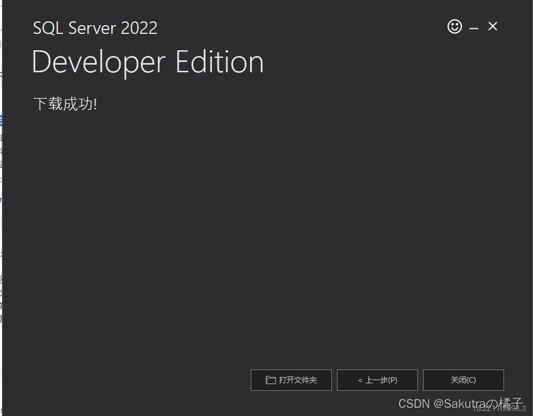Click the Developer Edition heading
The width and height of the screenshot is (533, 416).
pyautogui.click(x=148, y=62)
